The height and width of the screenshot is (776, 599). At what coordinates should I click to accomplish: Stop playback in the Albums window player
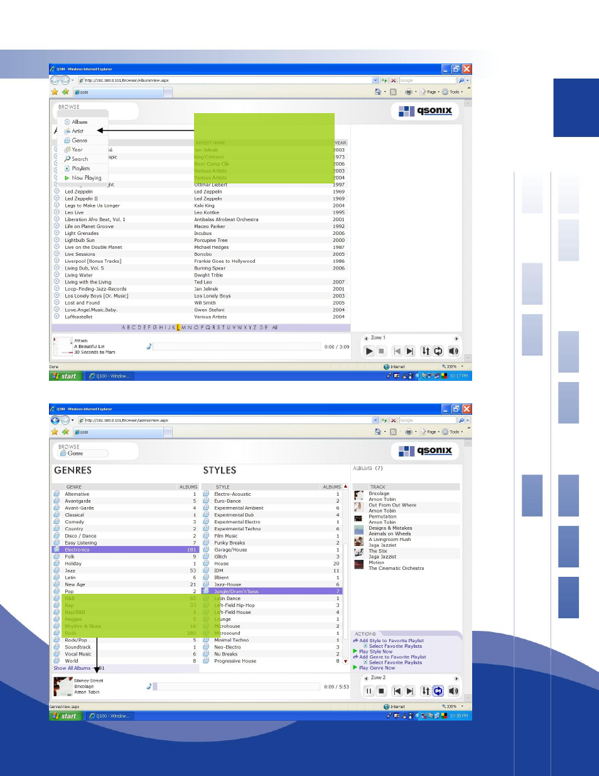[x=381, y=351]
